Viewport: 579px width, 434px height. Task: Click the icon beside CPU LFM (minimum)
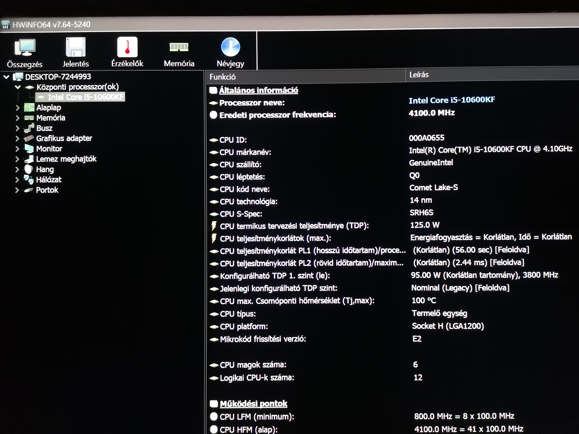pos(214,417)
